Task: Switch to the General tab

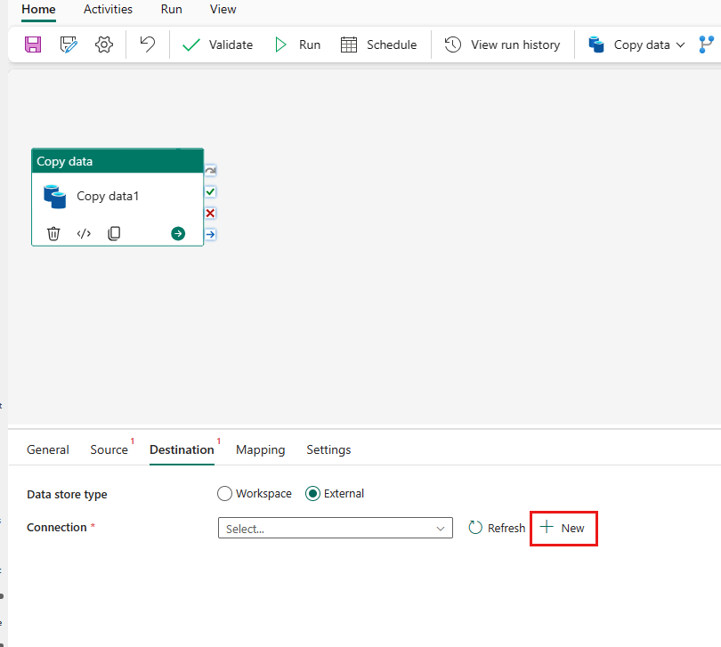Action: tap(48, 449)
